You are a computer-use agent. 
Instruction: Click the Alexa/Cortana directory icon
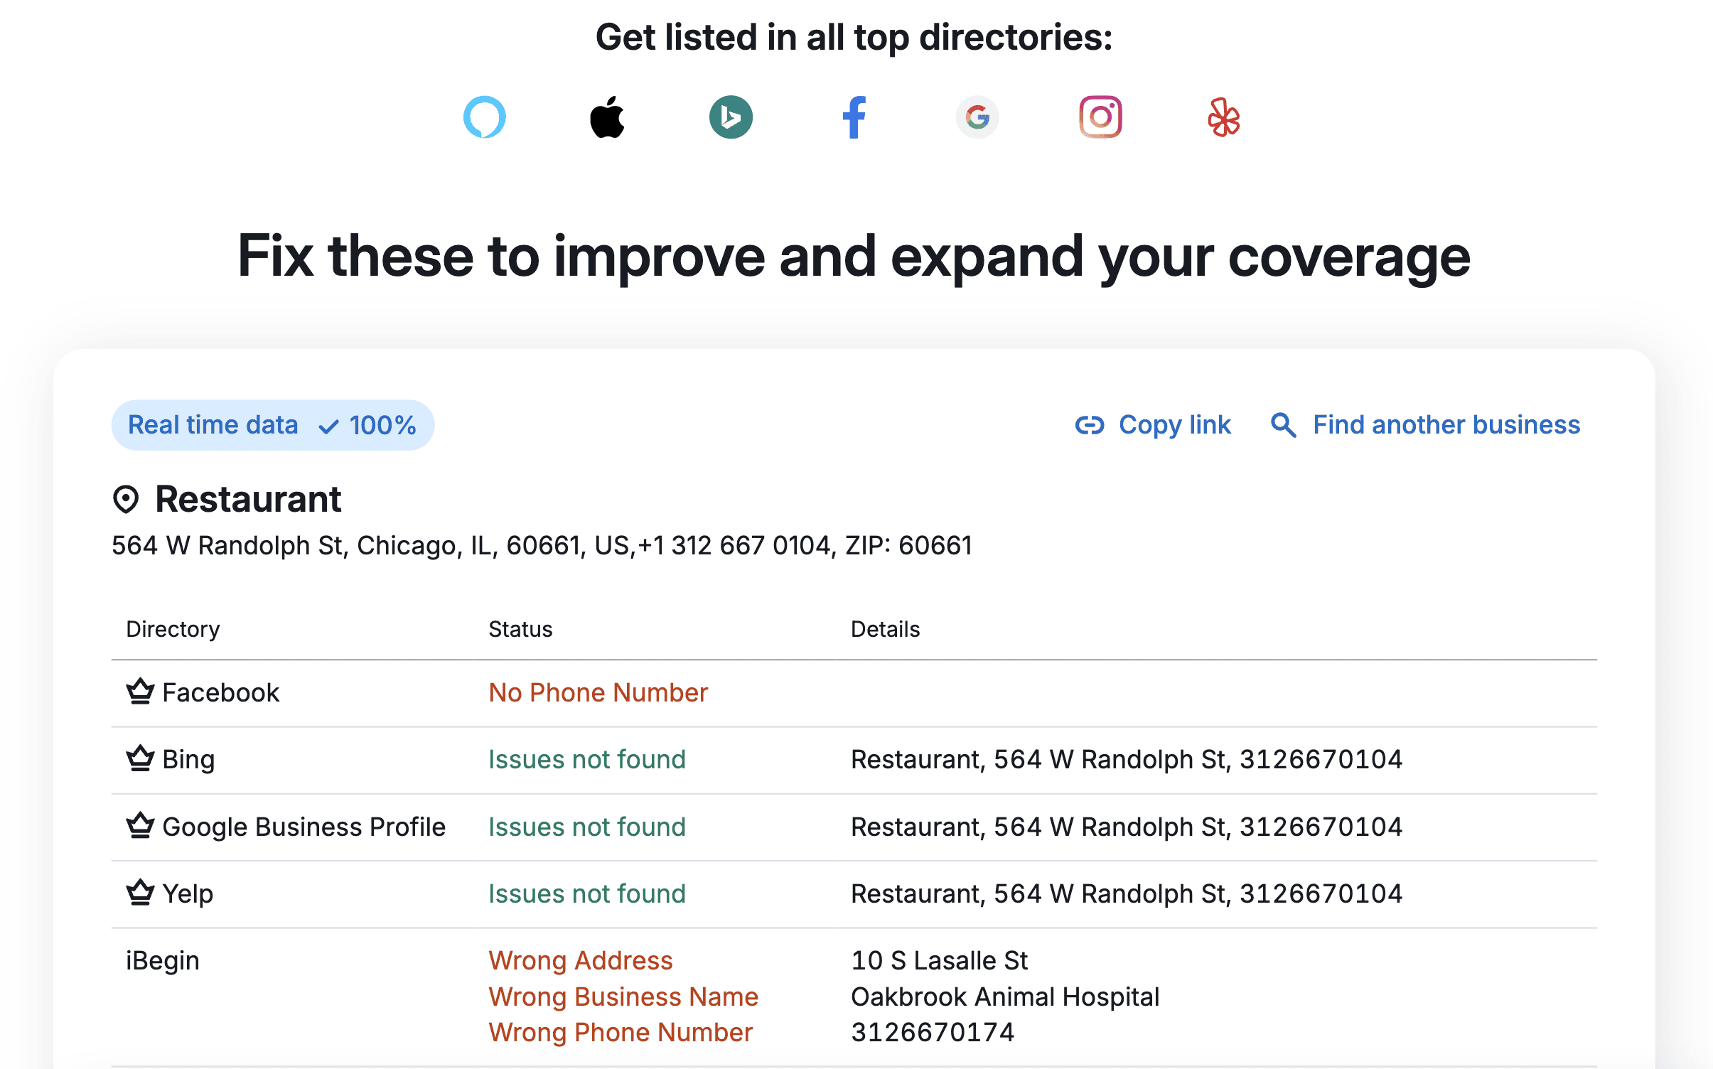(484, 117)
